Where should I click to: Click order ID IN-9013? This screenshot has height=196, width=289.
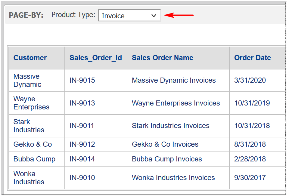tap(82, 103)
